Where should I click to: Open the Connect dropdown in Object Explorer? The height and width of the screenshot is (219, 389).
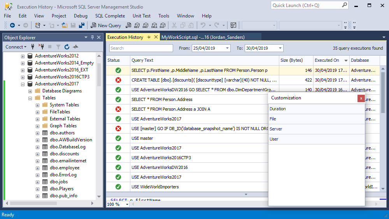(x=16, y=47)
